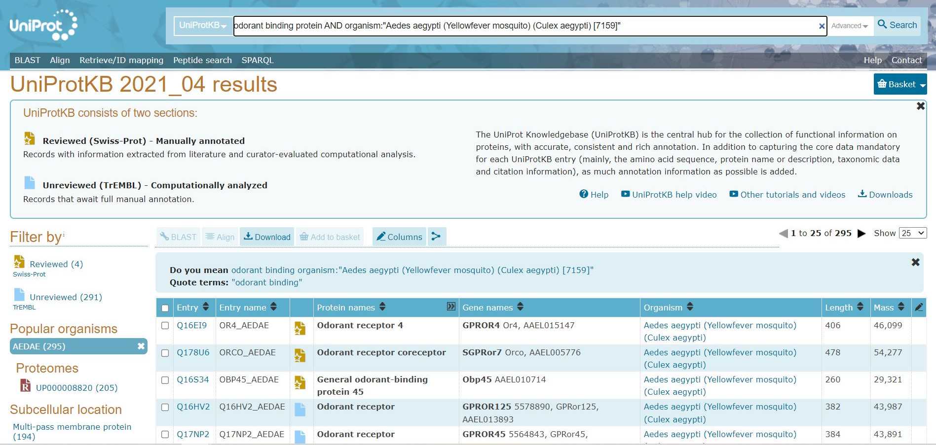Click the Download toolbar button
Viewport: 936px width, 445px height.
(x=267, y=237)
